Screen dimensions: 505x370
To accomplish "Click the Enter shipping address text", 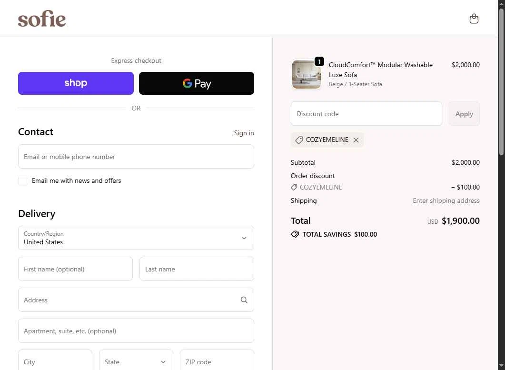I will tap(446, 200).
